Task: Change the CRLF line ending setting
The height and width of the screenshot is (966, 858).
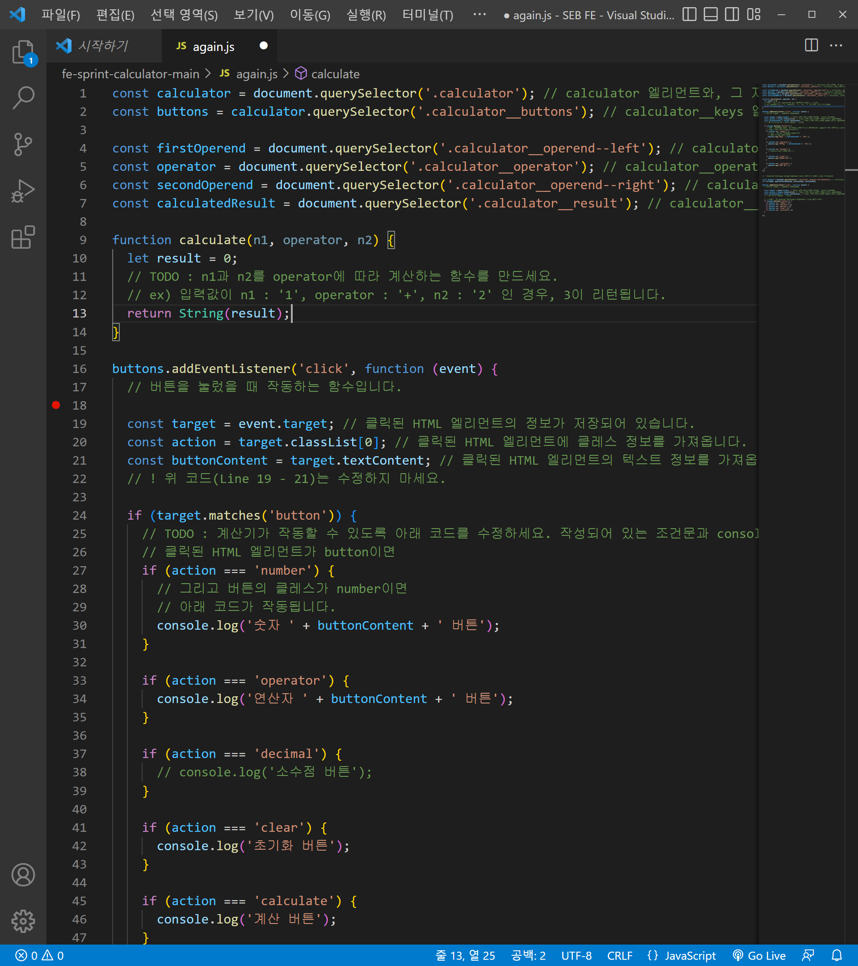Action: (x=619, y=956)
